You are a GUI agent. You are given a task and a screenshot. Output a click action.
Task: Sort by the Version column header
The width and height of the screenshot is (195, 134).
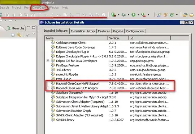pyautogui.click(x=118, y=38)
